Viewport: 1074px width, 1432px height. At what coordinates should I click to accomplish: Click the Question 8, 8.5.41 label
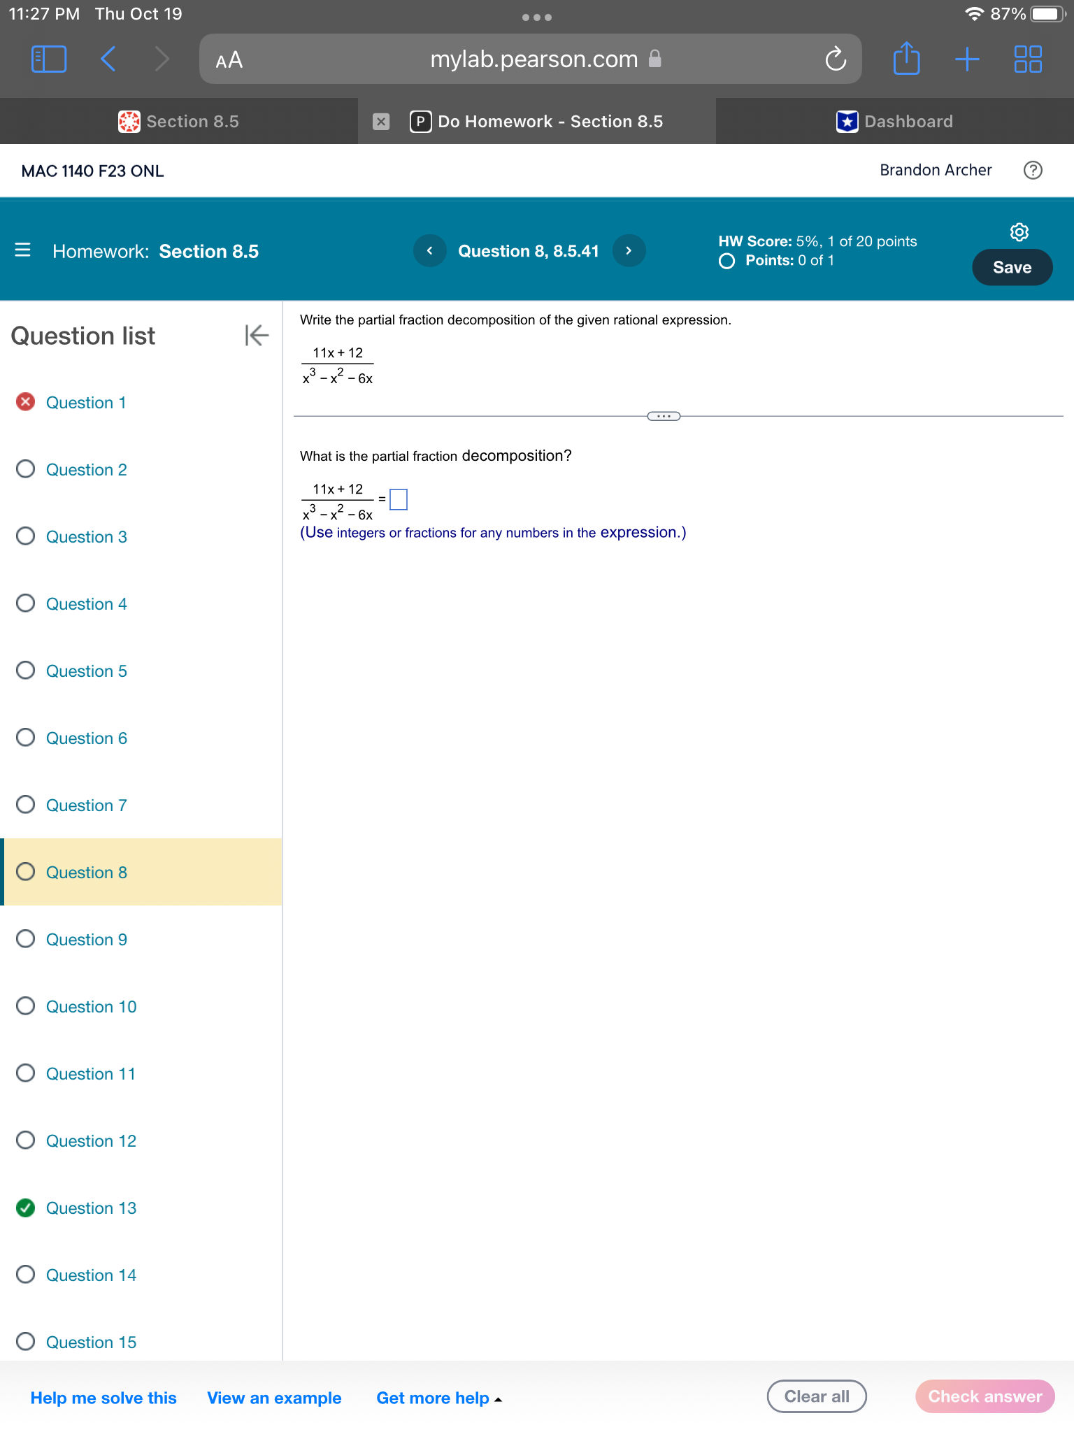529,251
